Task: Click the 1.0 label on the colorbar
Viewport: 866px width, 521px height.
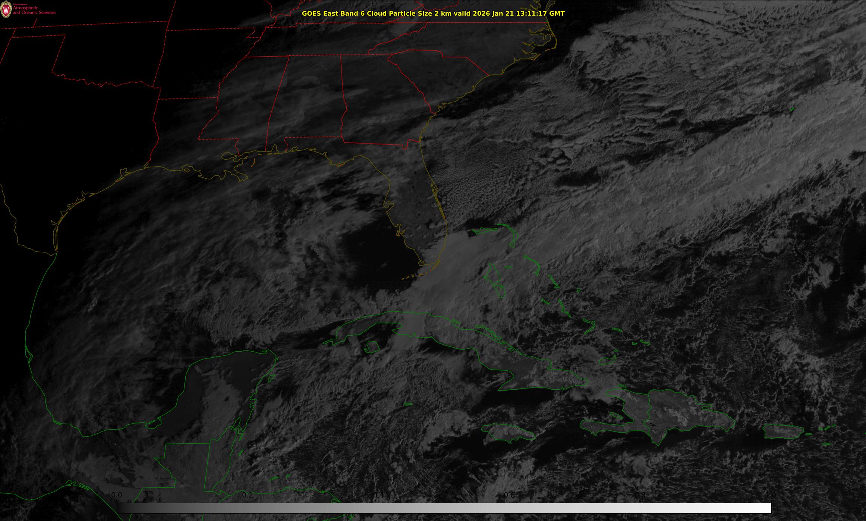Action: (771, 495)
